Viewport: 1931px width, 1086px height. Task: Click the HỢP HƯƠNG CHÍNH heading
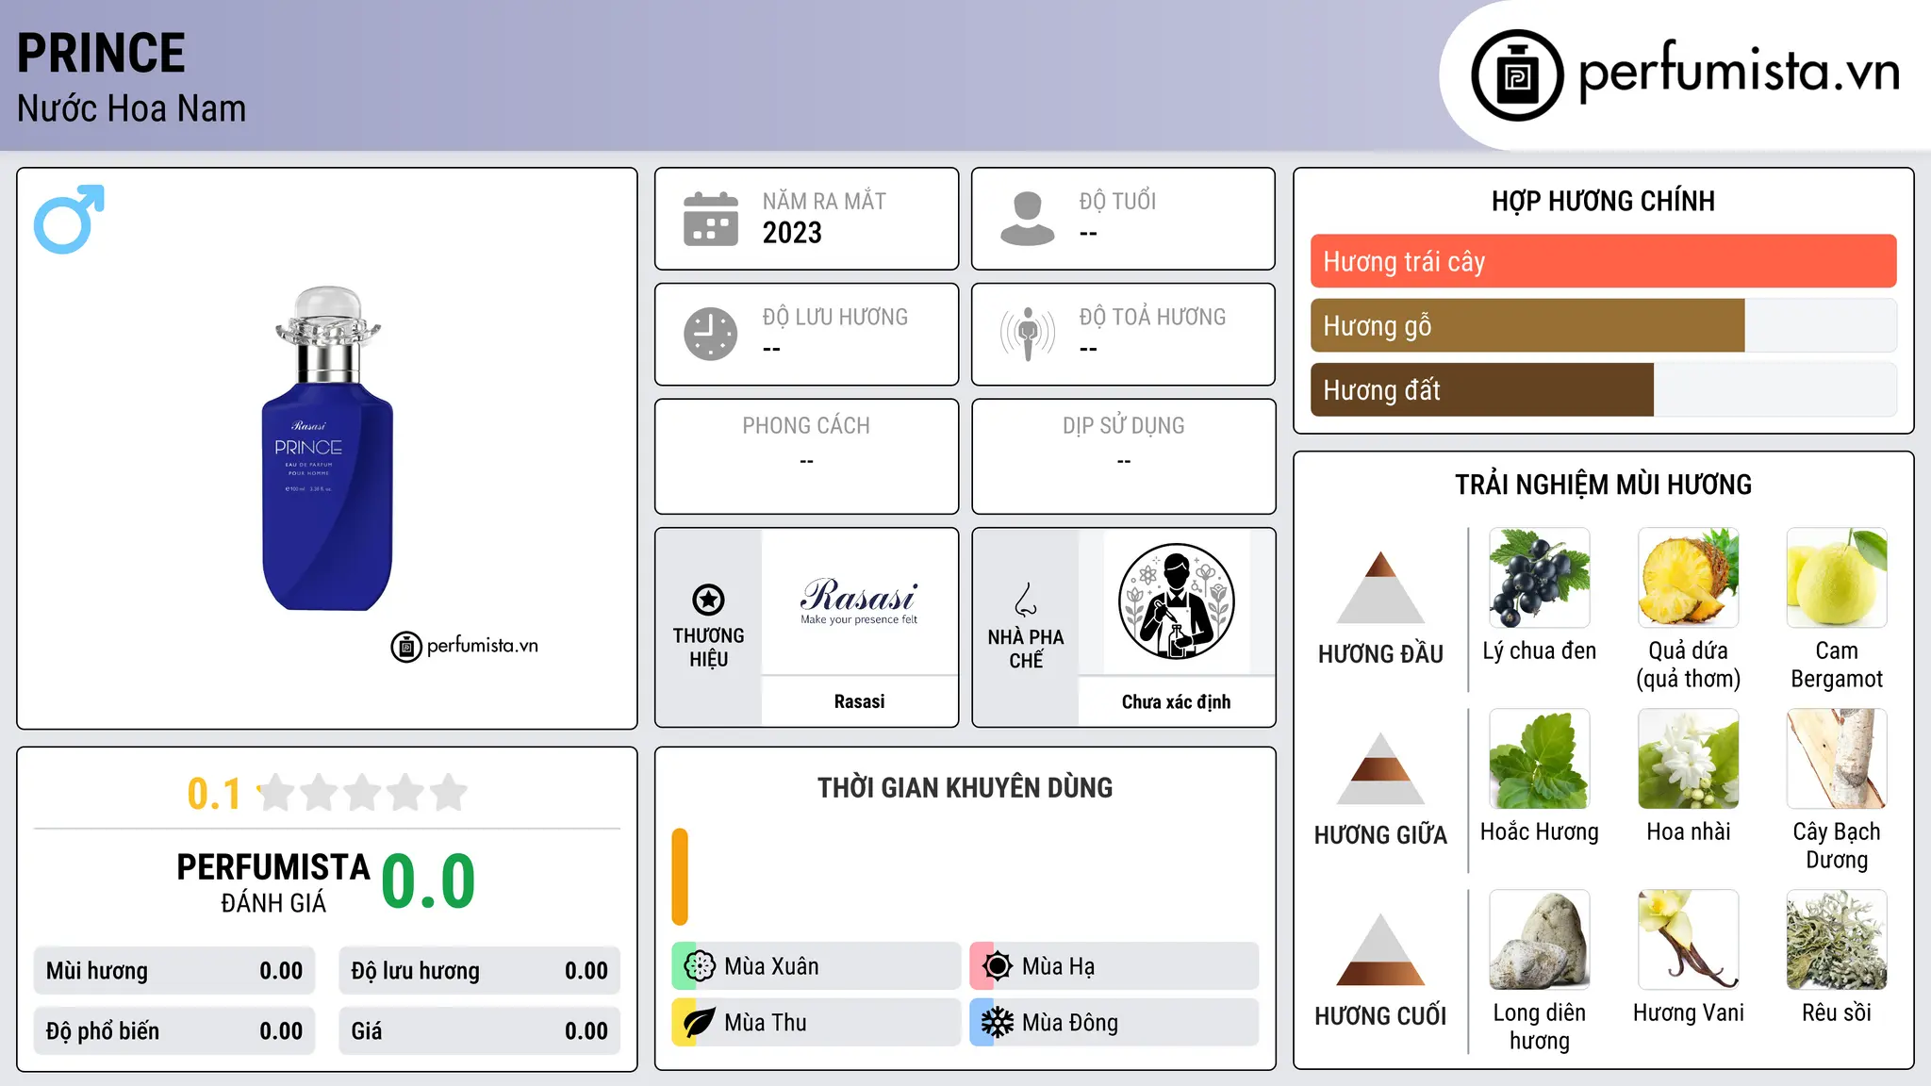pyautogui.click(x=1603, y=201)
